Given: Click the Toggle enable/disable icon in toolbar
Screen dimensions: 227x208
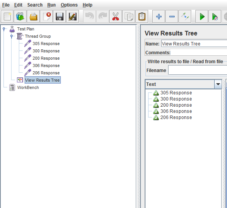Looking at the screenshot, I should coord(185,17).
